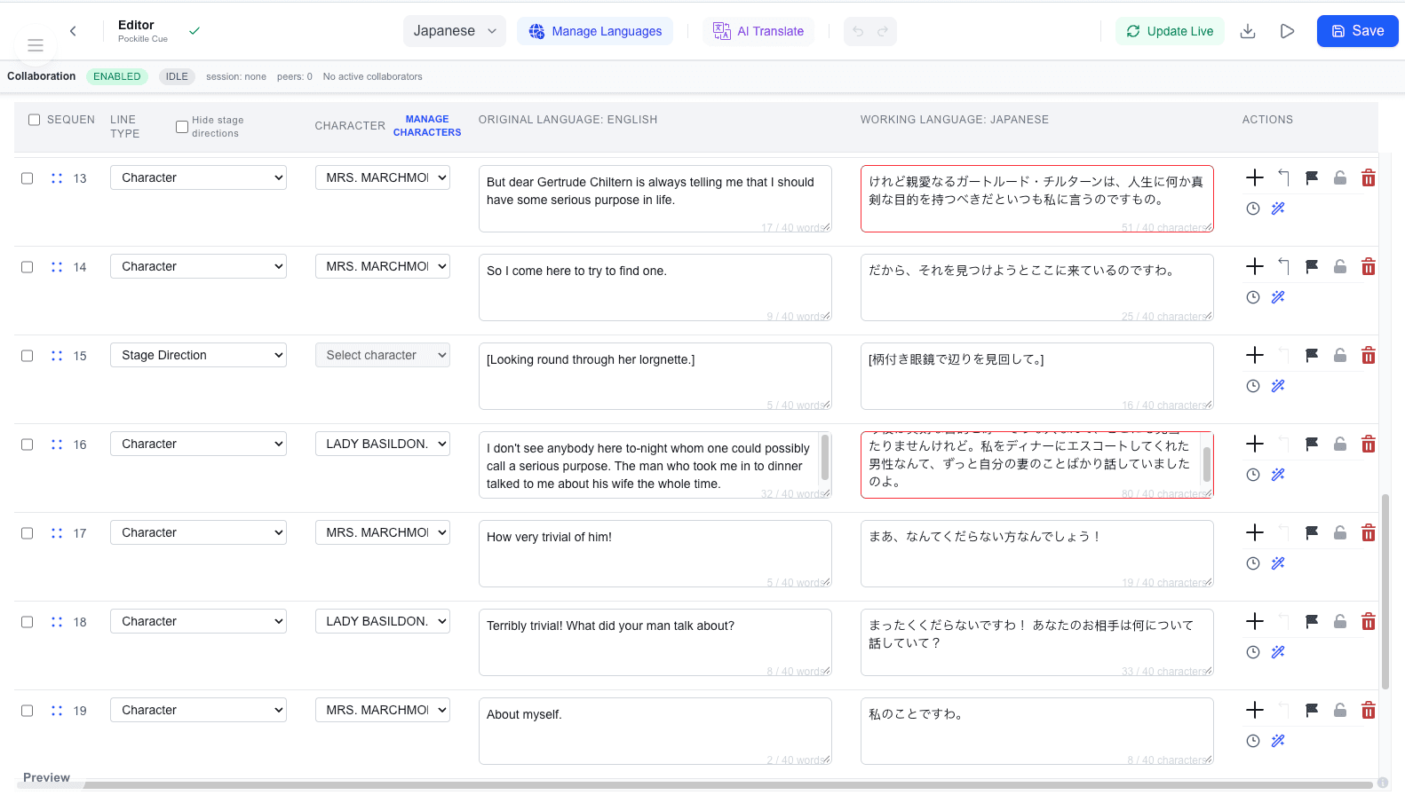Image resolution: width=1405 pixels, height=795 pixels.
Task: Add a line after row 19
Action: click(1254, 710)
